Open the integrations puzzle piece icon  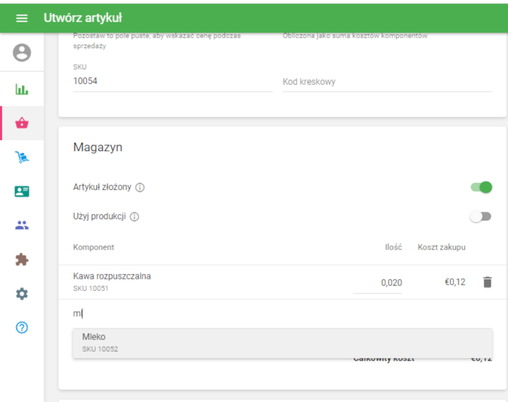pos(22,259)
